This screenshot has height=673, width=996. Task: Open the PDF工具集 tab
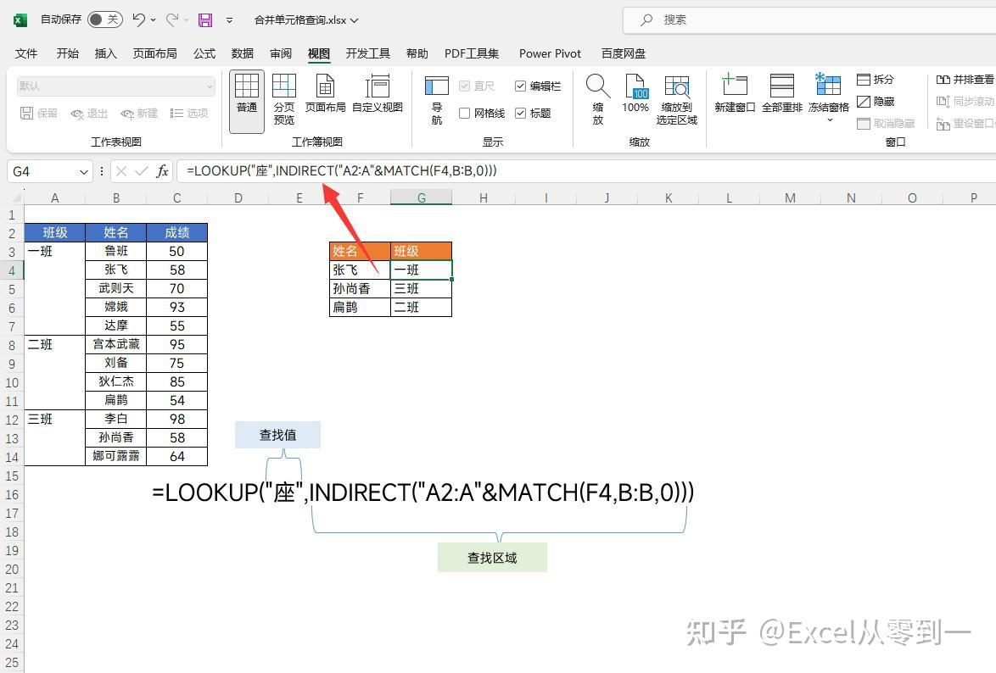click(472, 53)
